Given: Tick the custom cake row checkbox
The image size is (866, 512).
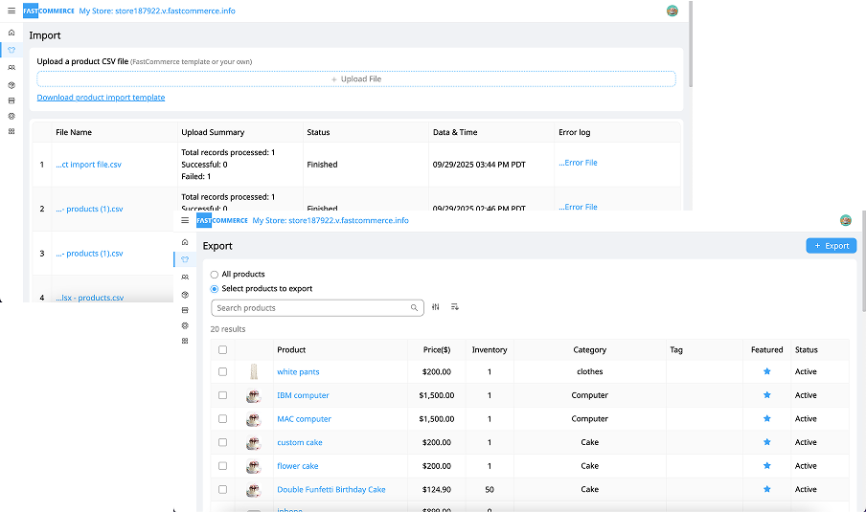Looking at the screenshot, I should pos(223,442).
